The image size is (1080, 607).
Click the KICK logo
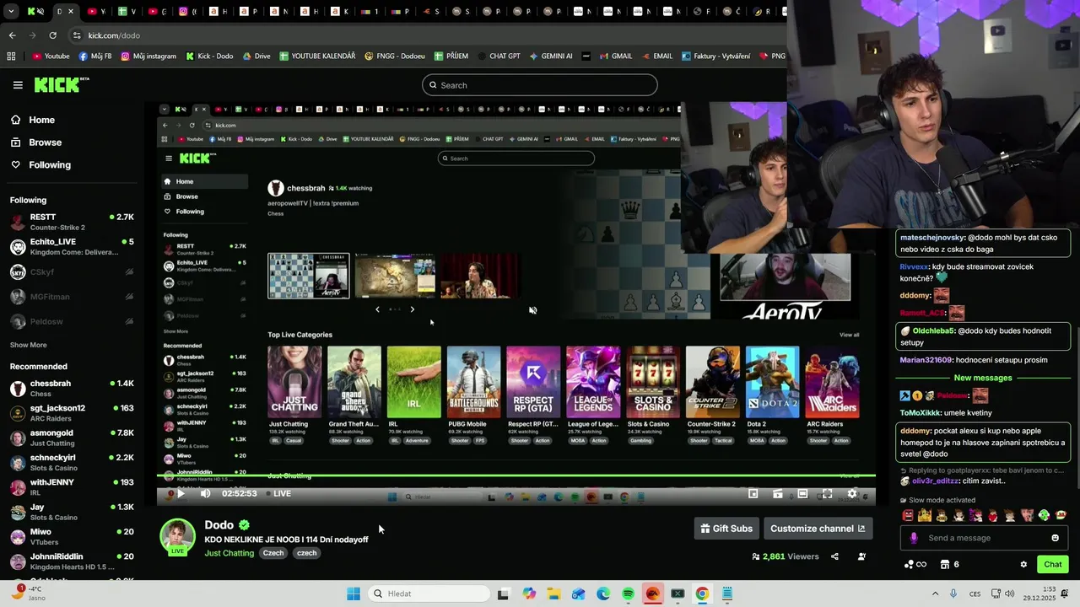click(61, 84)
